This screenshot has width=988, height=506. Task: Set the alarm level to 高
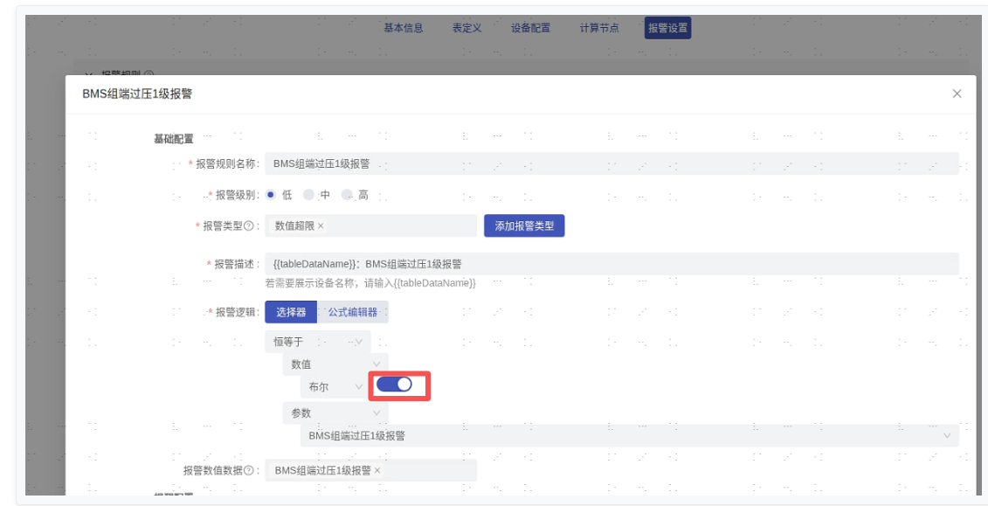347,195
